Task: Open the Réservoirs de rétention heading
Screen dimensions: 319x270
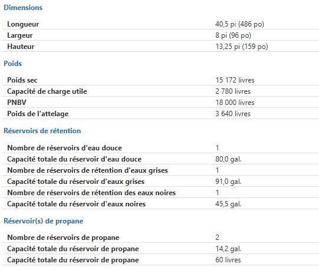Action: click(42, 131)
